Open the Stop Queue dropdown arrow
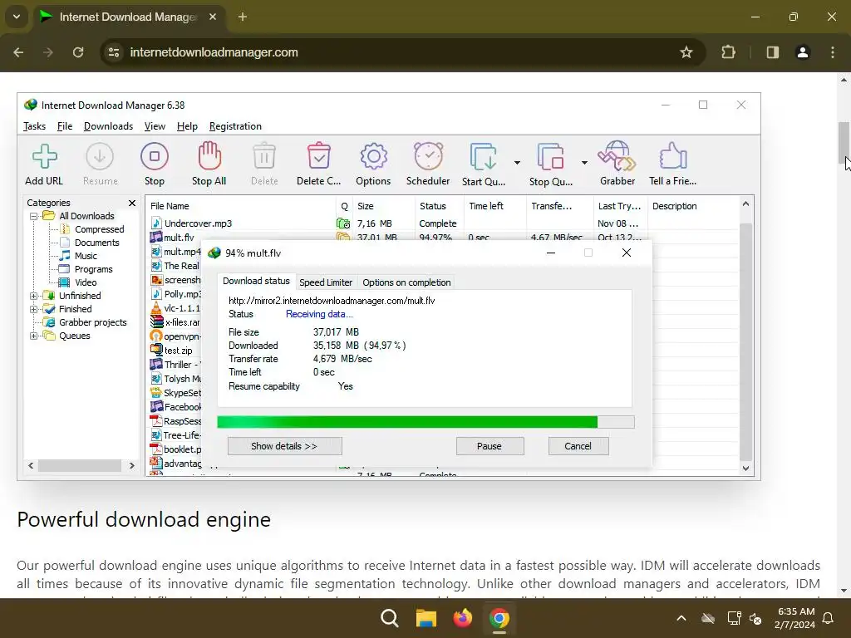The image size is (851, 638). (584, 162)
